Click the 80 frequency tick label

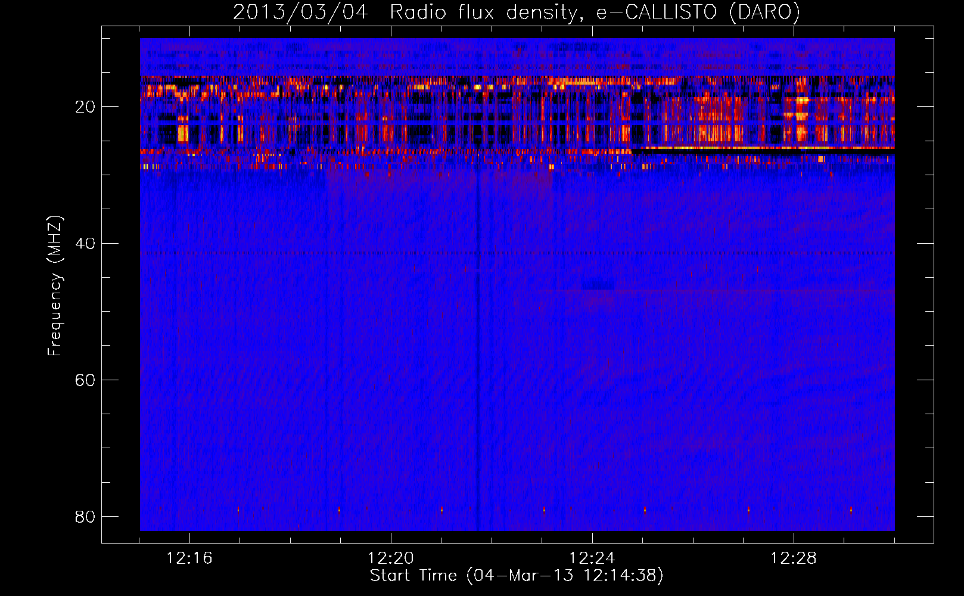pos(85,516)
